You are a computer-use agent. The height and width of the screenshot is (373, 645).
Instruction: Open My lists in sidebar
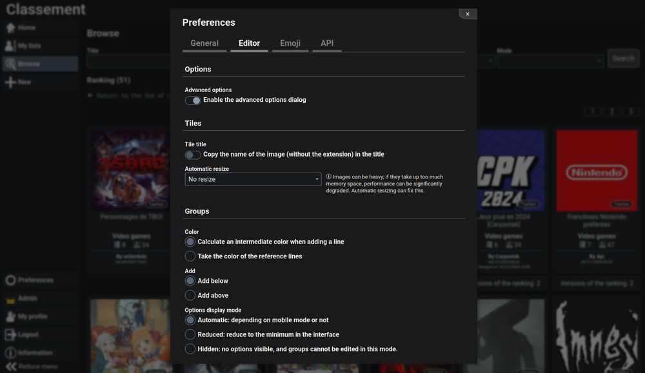point(40,46)
